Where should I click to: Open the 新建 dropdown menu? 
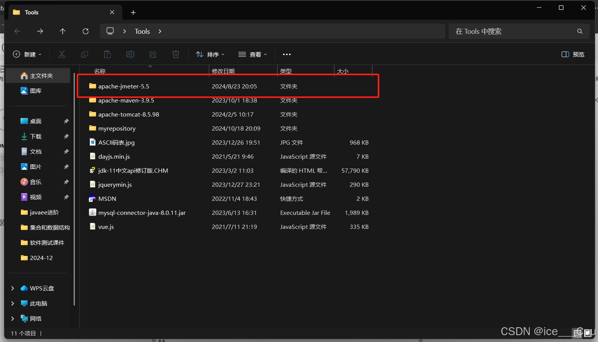tap(27, 54)
